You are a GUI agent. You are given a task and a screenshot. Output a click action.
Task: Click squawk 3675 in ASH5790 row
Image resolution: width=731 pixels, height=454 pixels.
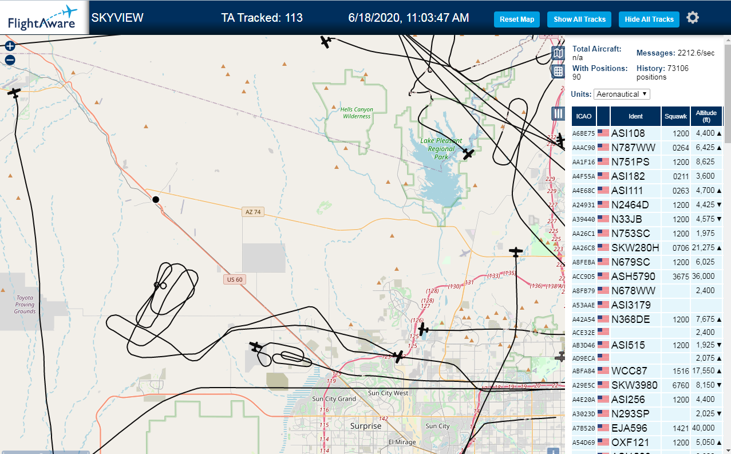(x=681, y=277)
